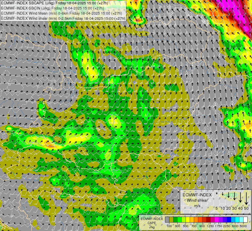Viewport: 252px width, 231px height.
Task: Click the '300' CAPE scale value
Action: click(x=177, y=226)
